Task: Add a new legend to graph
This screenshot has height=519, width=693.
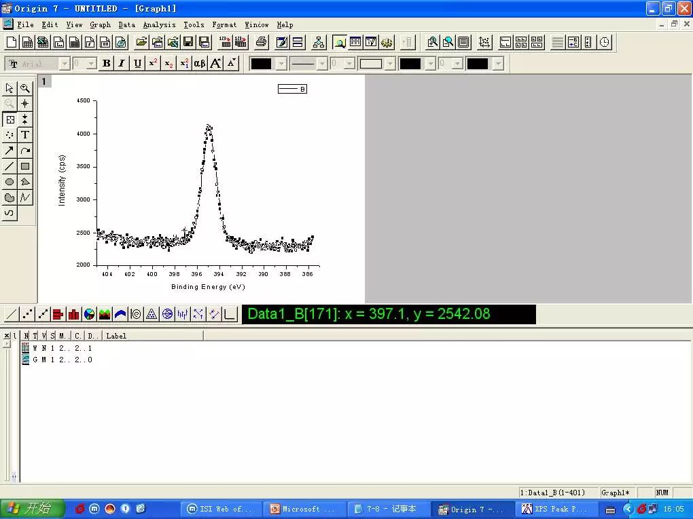Action: point(573,42)
